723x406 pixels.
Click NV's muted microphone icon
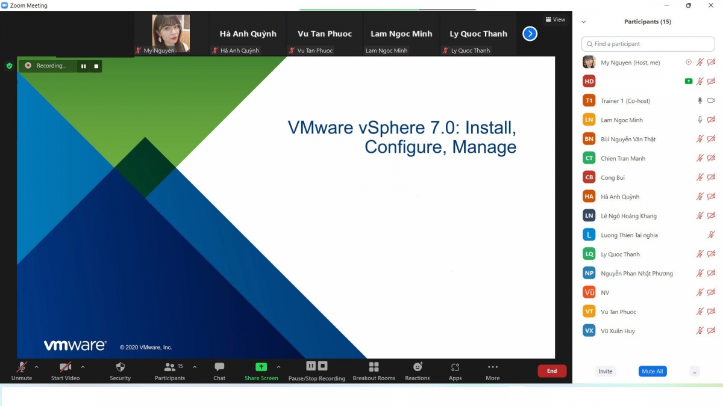[700, 292]
